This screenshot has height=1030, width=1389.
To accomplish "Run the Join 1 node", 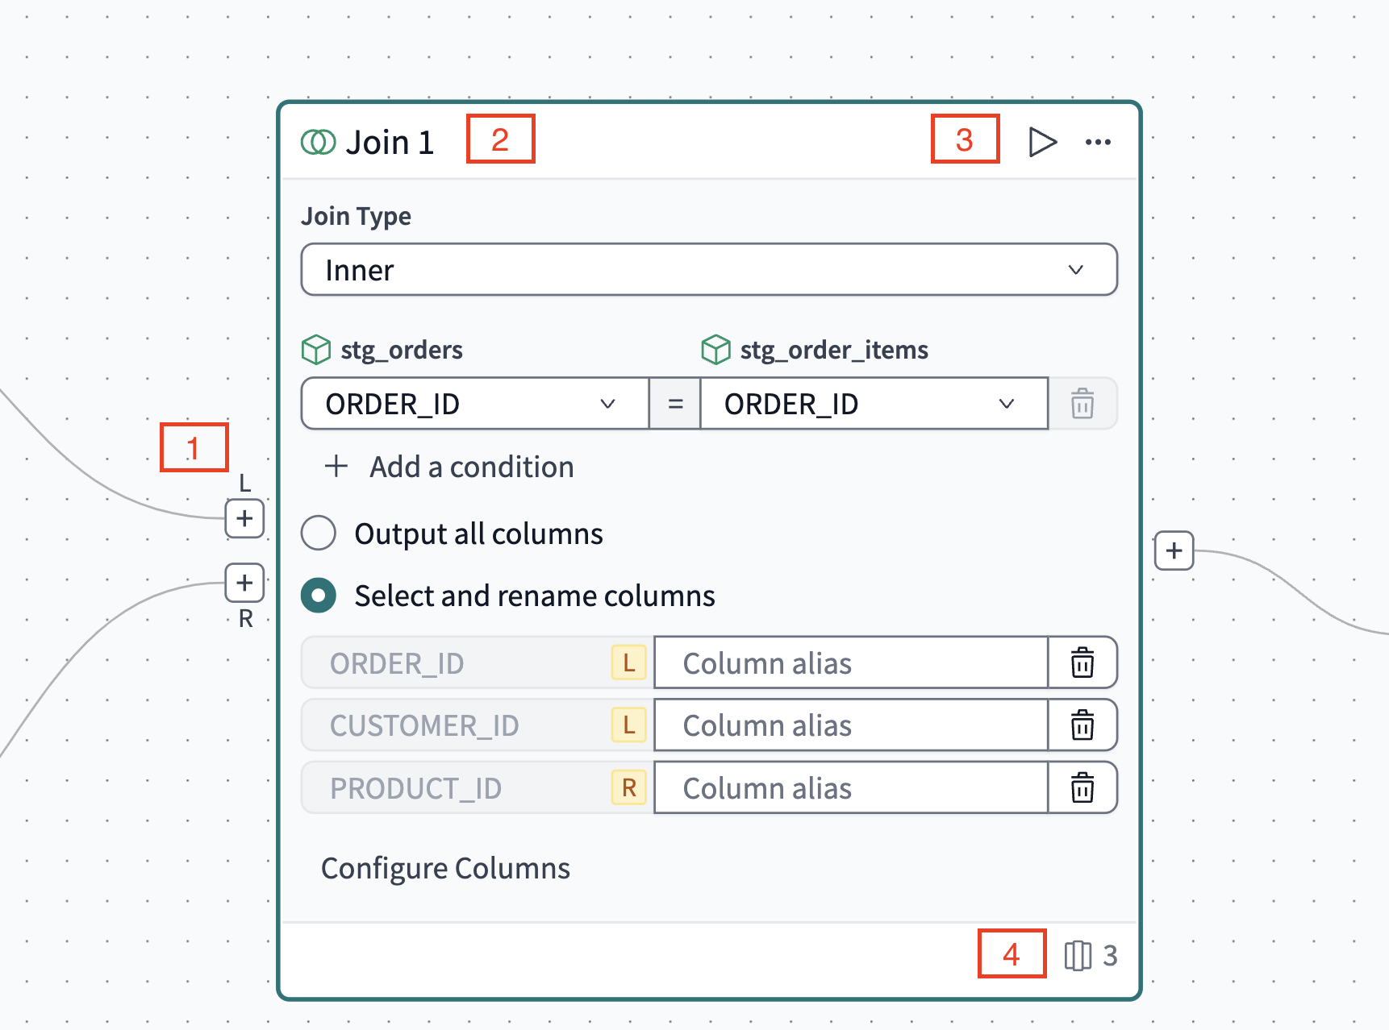I will pyautogui.click(x=1043, y=141).
